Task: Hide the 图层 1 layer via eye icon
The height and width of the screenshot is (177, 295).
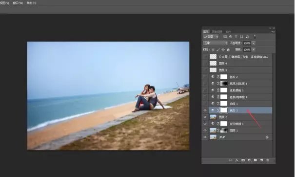Action: coord(205,131)
